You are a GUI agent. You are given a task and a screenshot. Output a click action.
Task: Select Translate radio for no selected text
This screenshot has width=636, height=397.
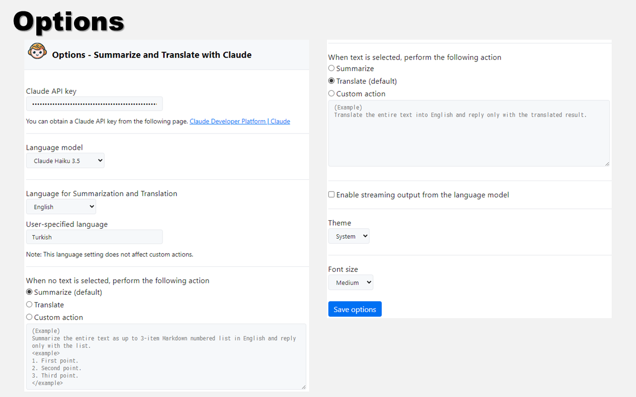click(29, 305)
